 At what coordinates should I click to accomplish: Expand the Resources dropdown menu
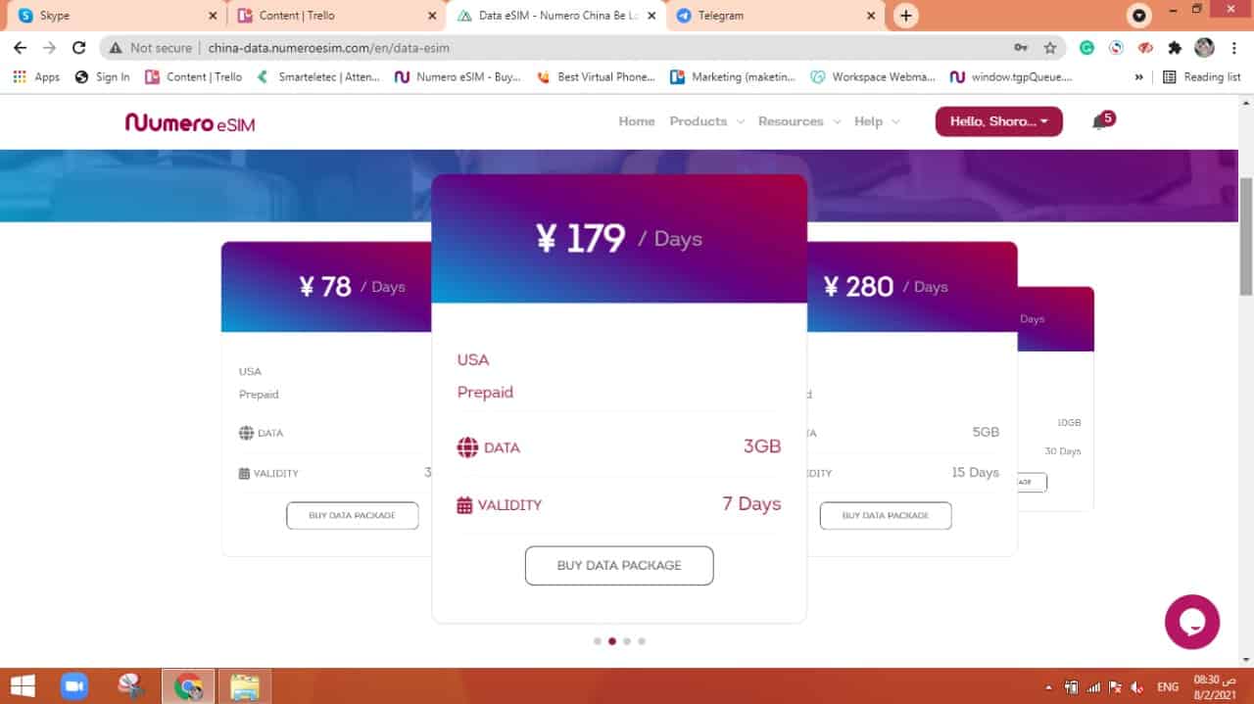coord(798,121)
